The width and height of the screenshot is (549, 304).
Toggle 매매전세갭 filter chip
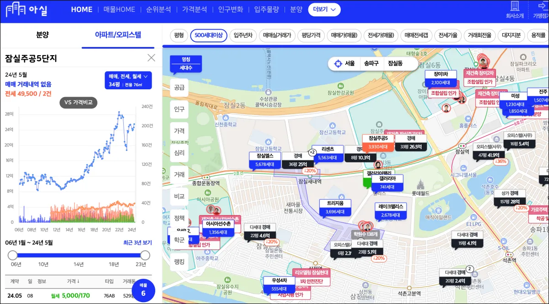tap(416, 35)
